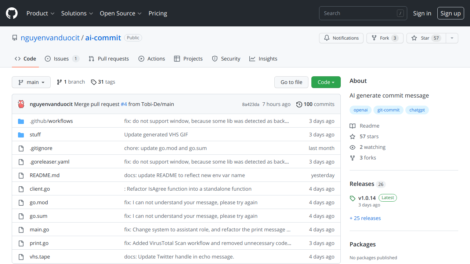Open pull request #4 link

point(124,104)
